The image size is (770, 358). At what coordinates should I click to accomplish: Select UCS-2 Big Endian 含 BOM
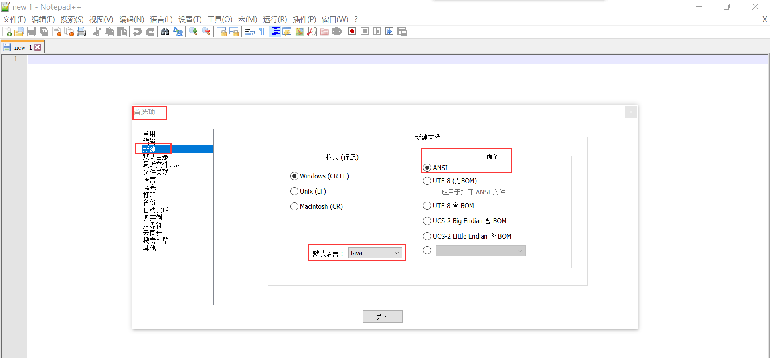point(465,221)
